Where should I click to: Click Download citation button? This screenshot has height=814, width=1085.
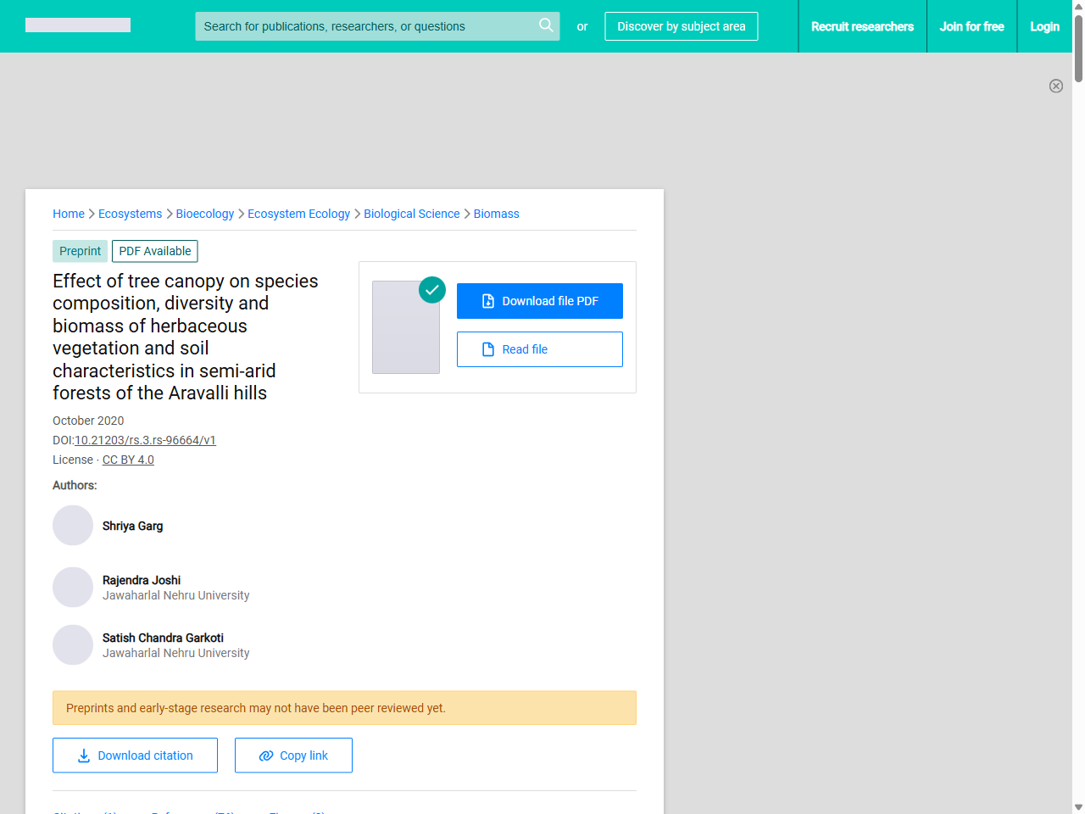tap(135, 755)
